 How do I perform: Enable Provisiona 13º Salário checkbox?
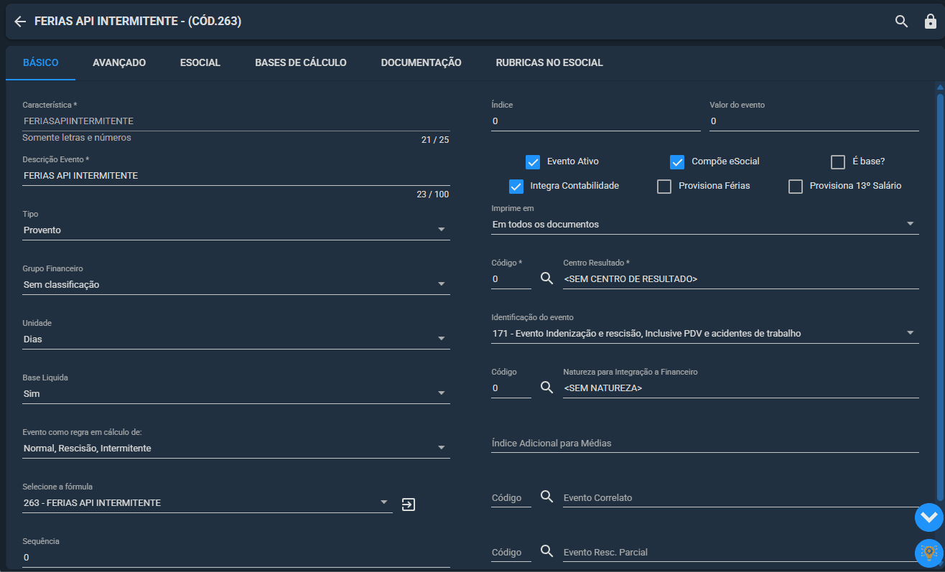coord(796,186)
